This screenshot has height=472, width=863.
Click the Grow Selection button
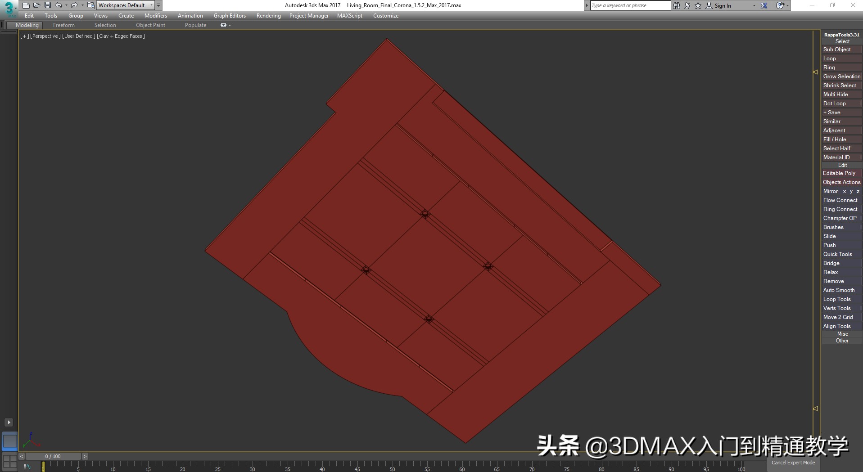click(842, 76)
